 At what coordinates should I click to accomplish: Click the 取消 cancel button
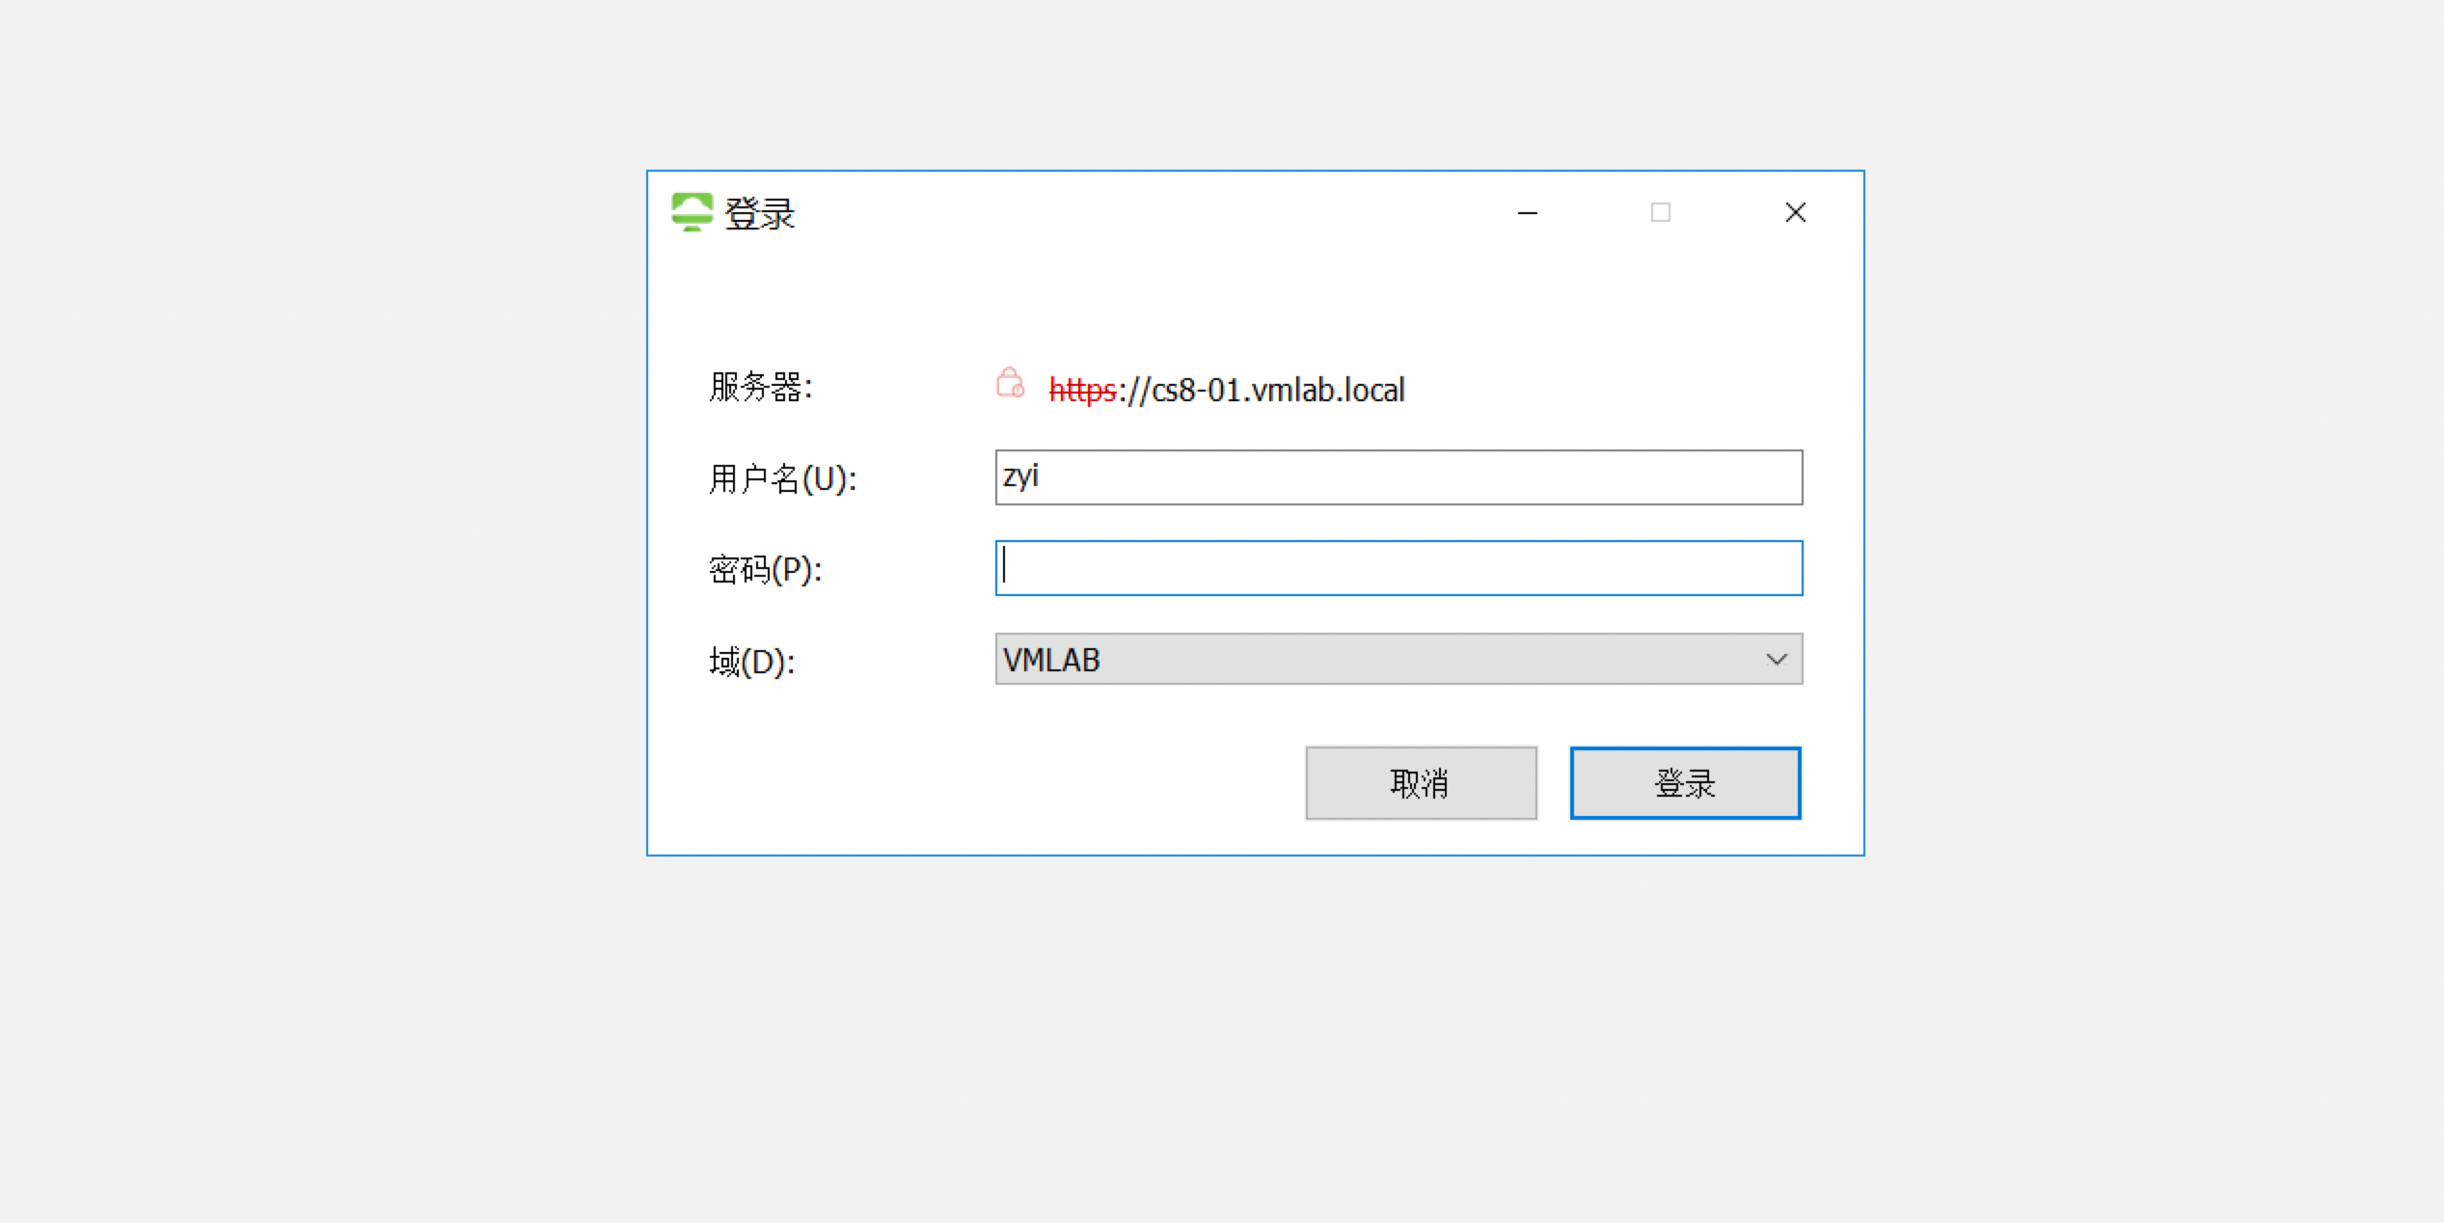(1421, 783)
